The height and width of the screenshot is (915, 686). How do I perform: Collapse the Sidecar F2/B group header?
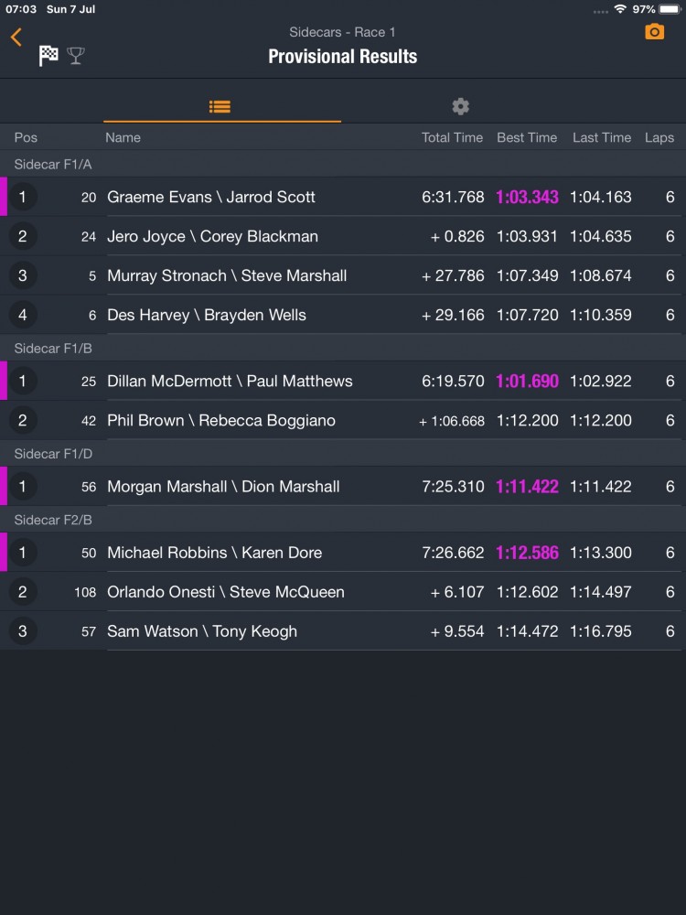pos(53,520)
